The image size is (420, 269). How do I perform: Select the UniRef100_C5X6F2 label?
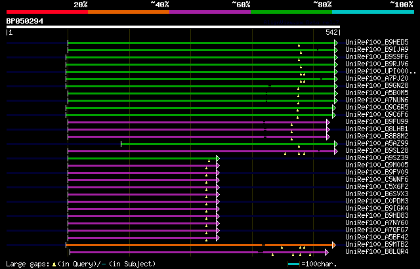coord(377,186)
